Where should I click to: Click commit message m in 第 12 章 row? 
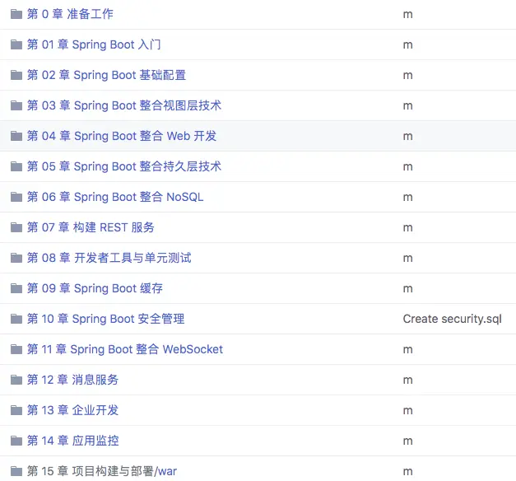(408, 381)
